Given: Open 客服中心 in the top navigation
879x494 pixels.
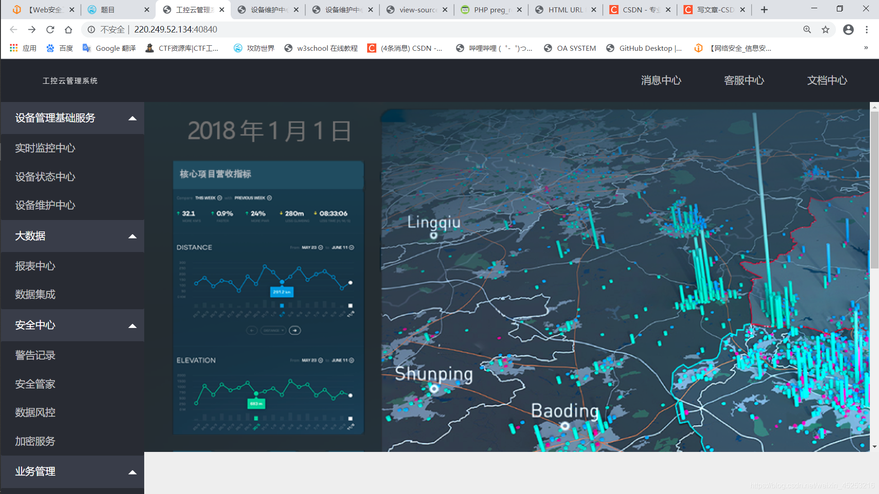Looking at the screenshot, I should [x=744, y=81].
